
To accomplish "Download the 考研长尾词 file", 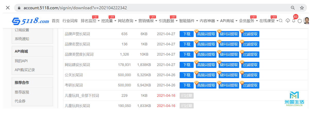I will (x=187, y=85).
